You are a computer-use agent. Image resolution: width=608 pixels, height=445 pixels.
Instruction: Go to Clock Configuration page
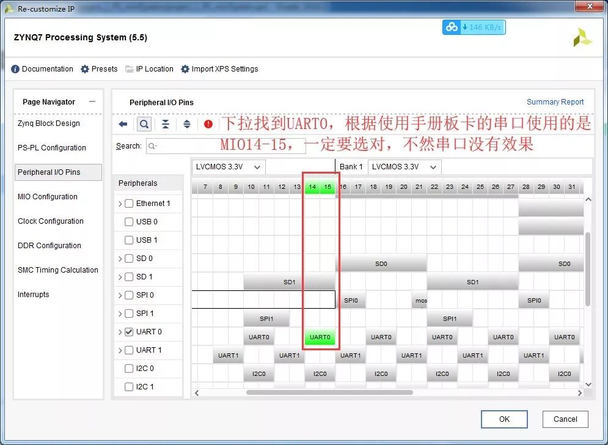coord(50,221)
